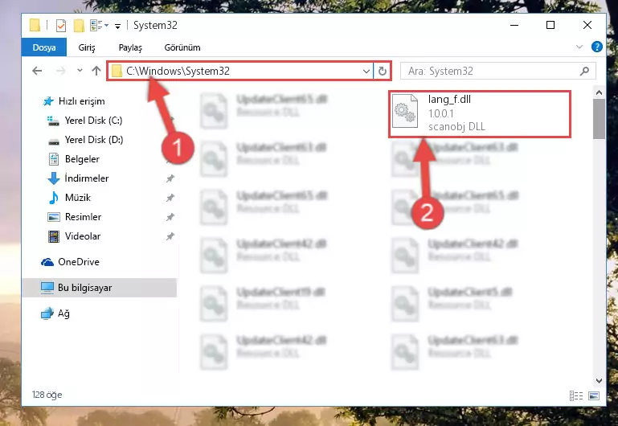The width and height of the screenshot is (618, 426).
Task: Expand the ribbon with the chevron arrow
Action: [x=579, y=47]
